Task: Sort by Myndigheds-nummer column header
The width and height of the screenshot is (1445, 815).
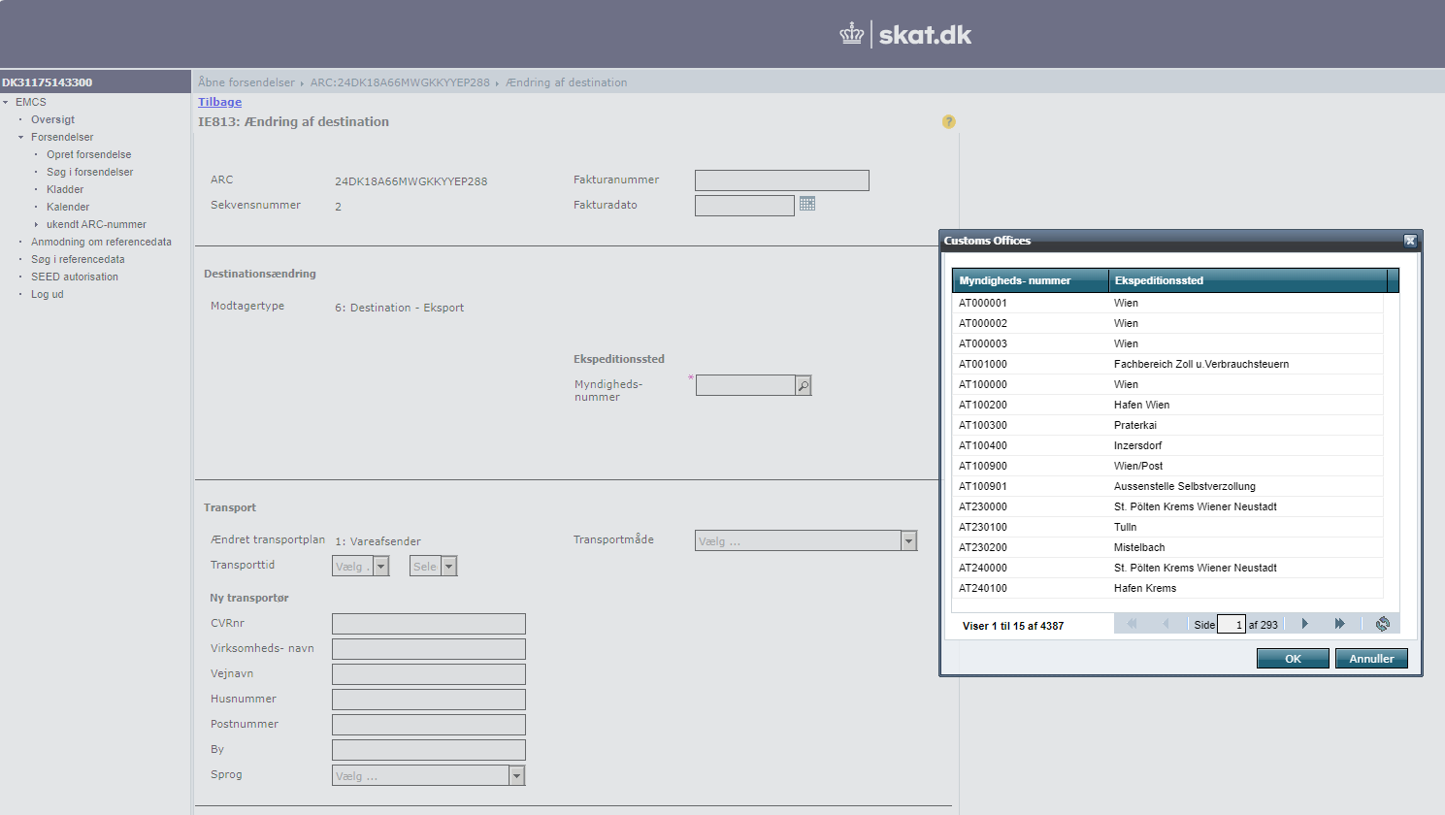Action: [x=1030, y=280]
